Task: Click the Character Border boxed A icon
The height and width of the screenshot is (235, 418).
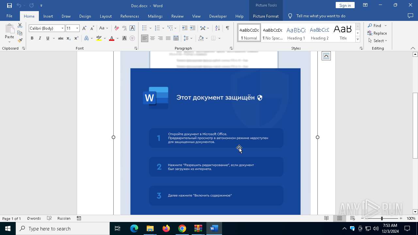Action: pos(132,28)
